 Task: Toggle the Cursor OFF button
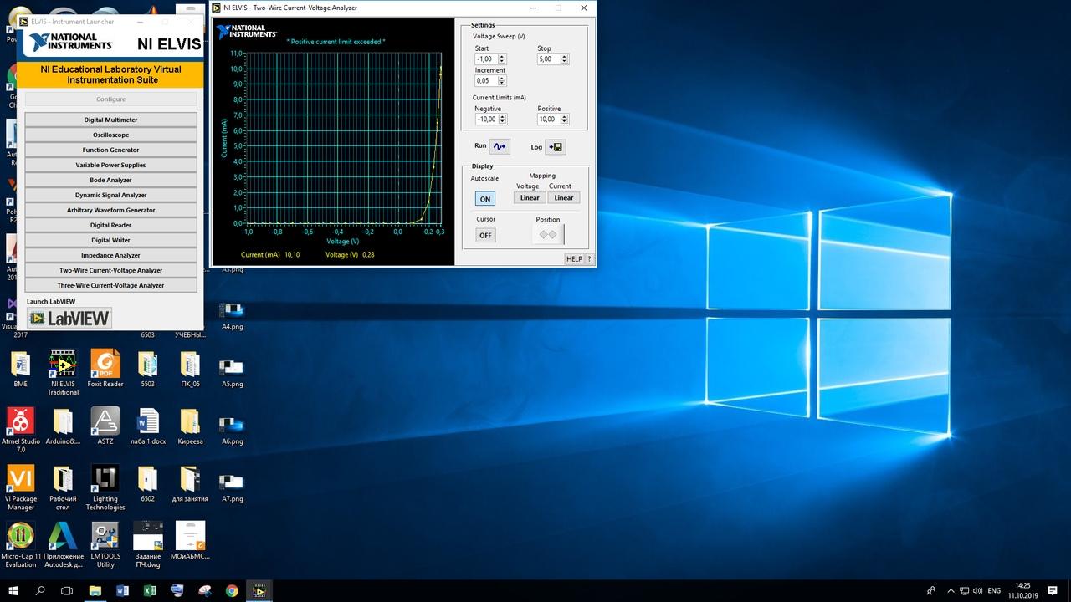tap(485, 235)
